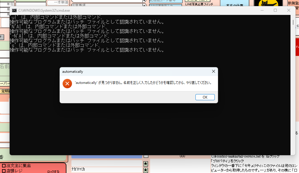This screenshot has height=173, width=299.
Task: Click the cmd window vertical scrollbar thumb
Action: pos(293,22)
